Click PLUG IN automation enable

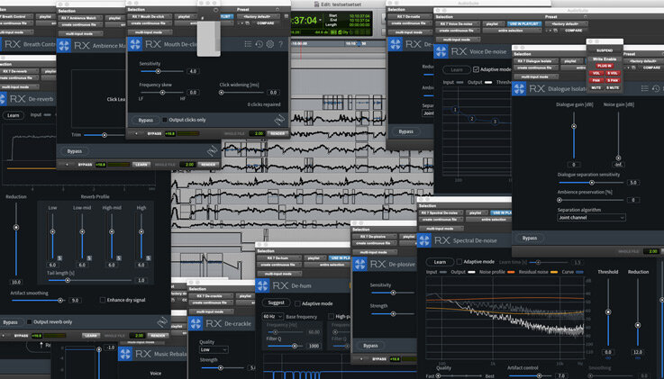605,66
